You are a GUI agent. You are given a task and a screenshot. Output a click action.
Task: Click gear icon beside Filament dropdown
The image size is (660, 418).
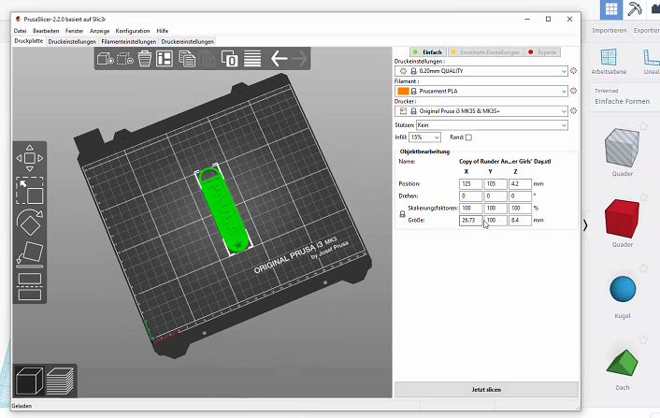point(573,91)
